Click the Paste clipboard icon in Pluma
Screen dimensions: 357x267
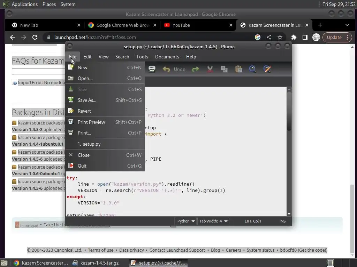pos(238,69)
